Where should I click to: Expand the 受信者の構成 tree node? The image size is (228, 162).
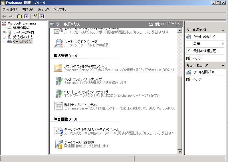(4, 37)
